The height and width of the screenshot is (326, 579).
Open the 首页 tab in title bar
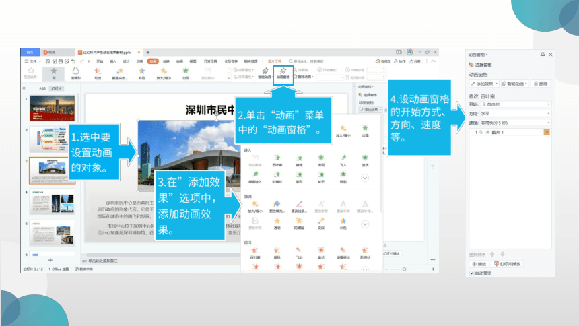[x=30, y=52]
